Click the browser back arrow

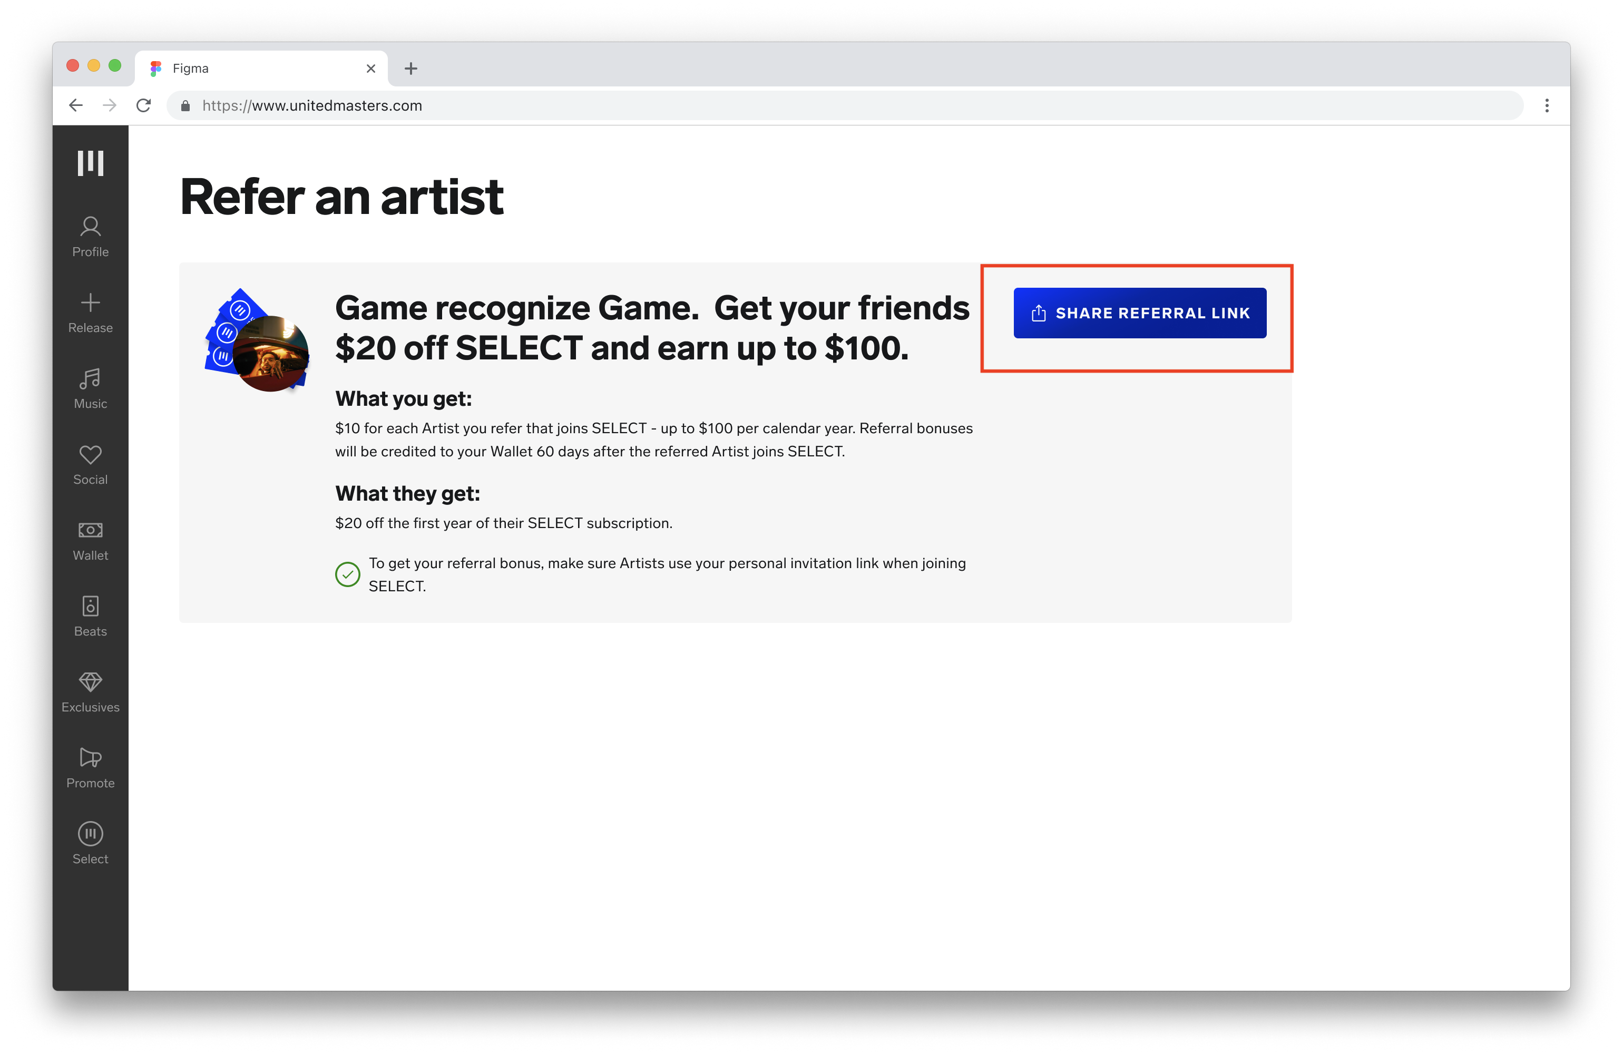tap(76, 106)
